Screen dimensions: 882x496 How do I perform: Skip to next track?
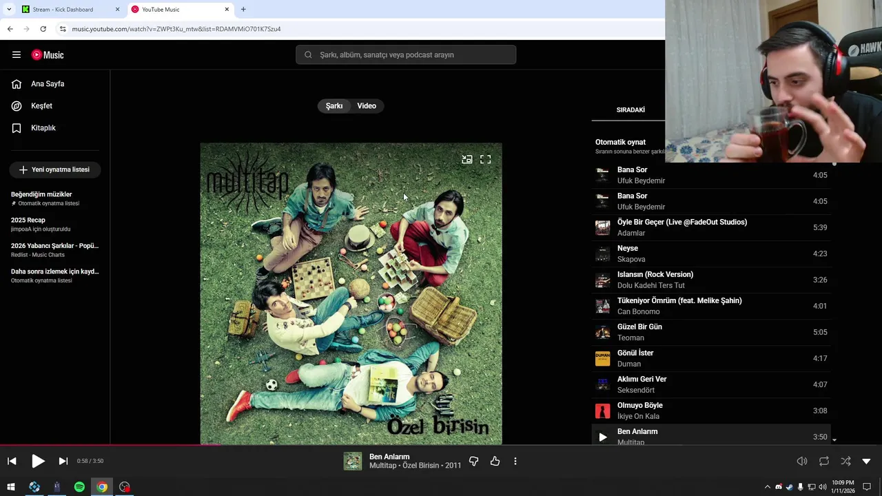coord(63,461)
